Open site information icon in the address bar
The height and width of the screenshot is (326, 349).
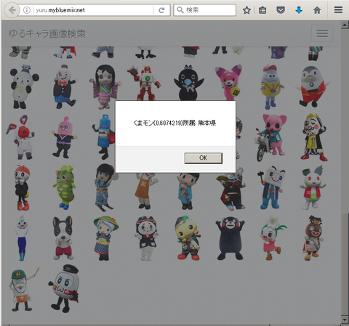pyautogui.click(x=27, y=10)
